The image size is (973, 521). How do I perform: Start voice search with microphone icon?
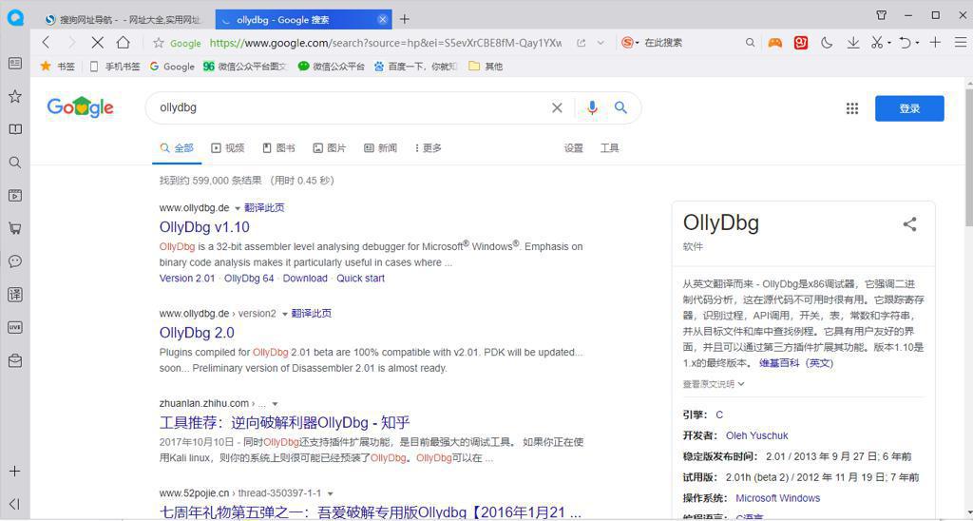click(x=593, y=108)
